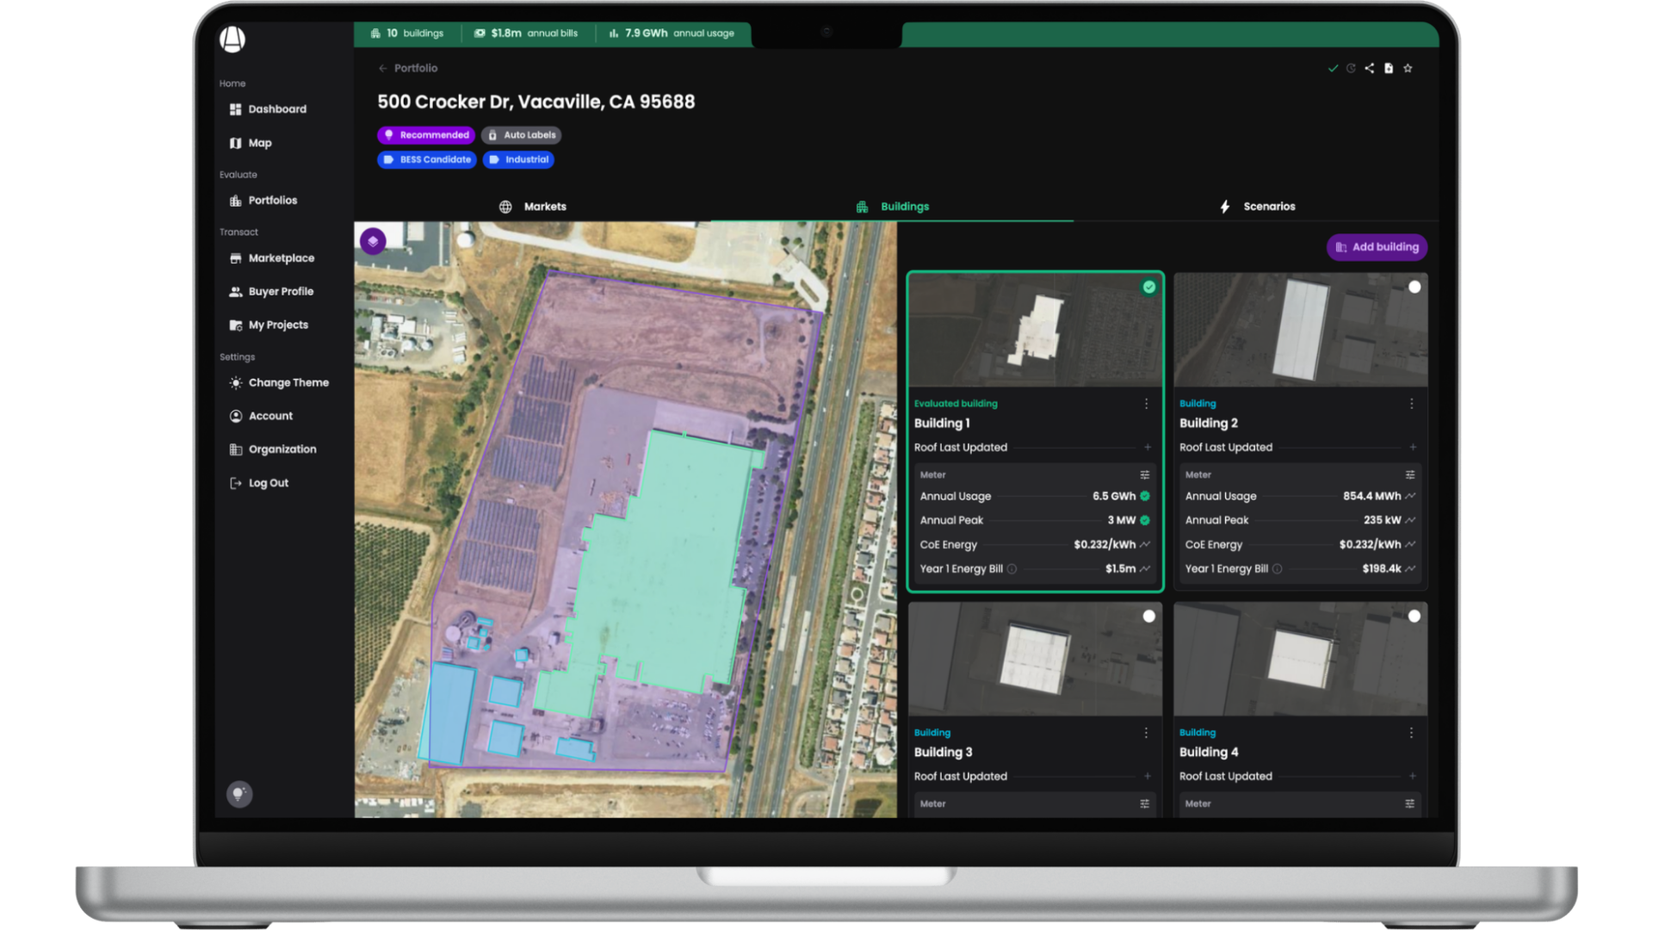
Task: Go back to Portfolio link
Action: tap(407, 68)
